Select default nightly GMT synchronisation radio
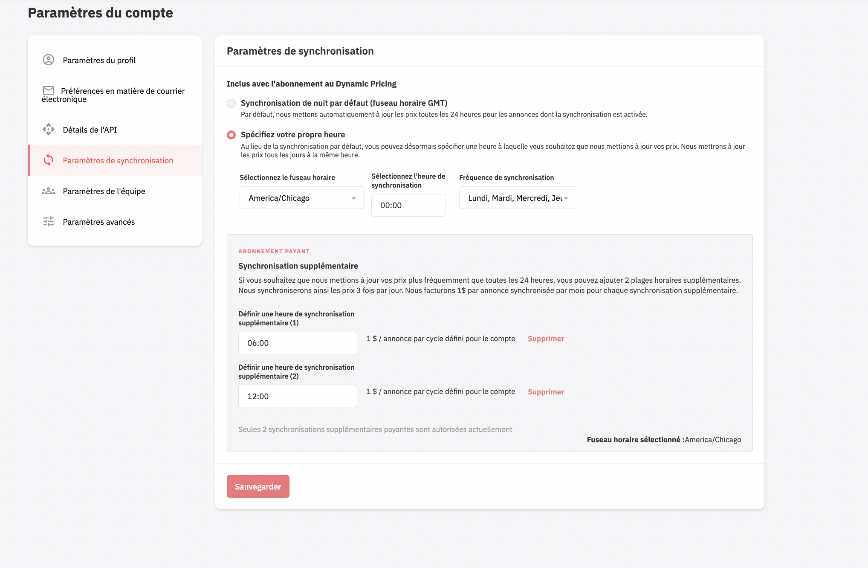The height and width of the screenshot is (568, 868). pos(231,103)
